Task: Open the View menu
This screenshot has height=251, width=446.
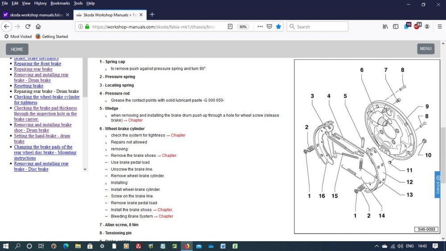Action: [26, 4]
